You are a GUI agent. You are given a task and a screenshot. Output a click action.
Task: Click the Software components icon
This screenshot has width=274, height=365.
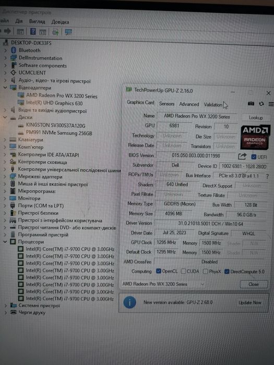[x=14, y=65]
